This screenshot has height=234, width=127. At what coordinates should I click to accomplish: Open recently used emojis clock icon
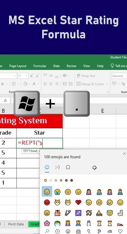point(58,231)
